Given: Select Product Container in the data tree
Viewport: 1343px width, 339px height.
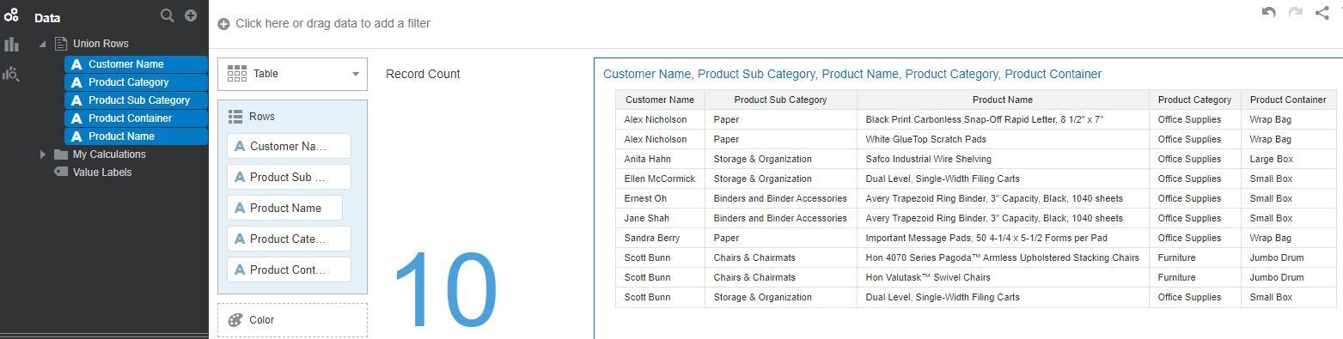Looking at the screenshot, I should coord(136,118).
